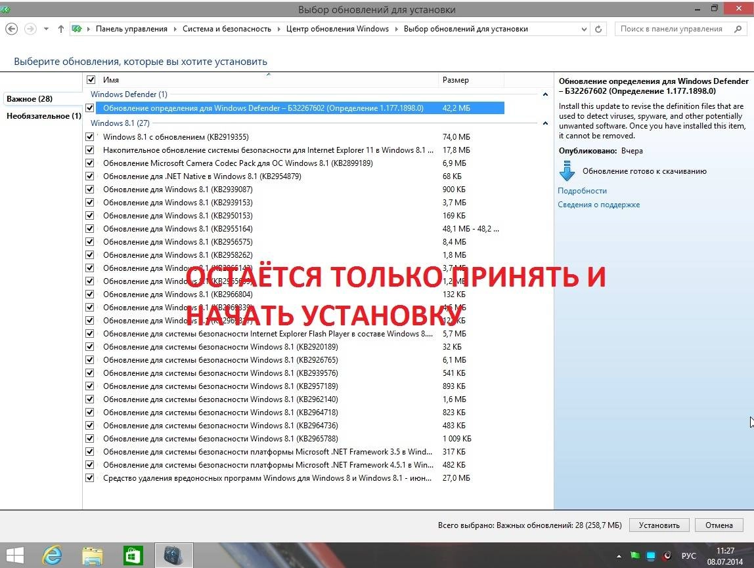This screenshot has height=568, width=754.
Task: Uncheck the Windows Defender definition update
Action: [89, 108]
